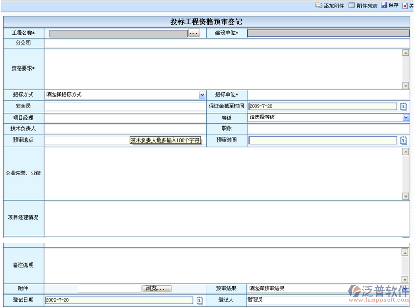Expand the 招标方式 dropdown

tap(202, 95)
